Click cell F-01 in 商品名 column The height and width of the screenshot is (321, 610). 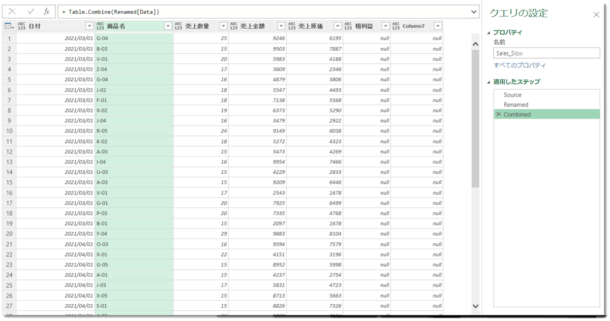(x=134, y=100)
